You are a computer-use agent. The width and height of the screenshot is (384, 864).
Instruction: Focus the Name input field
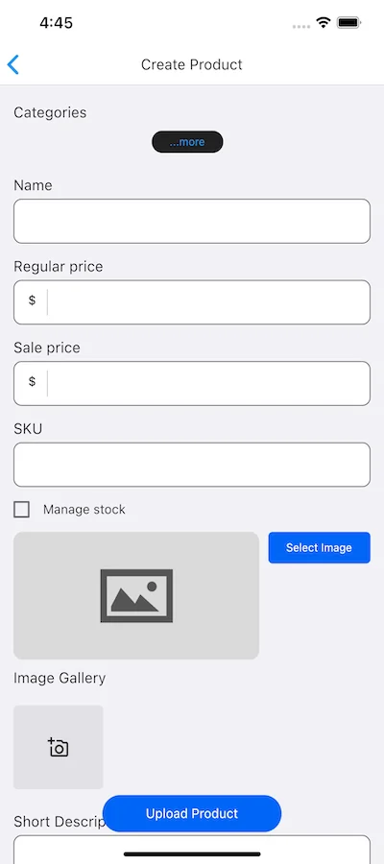point(192,221)
